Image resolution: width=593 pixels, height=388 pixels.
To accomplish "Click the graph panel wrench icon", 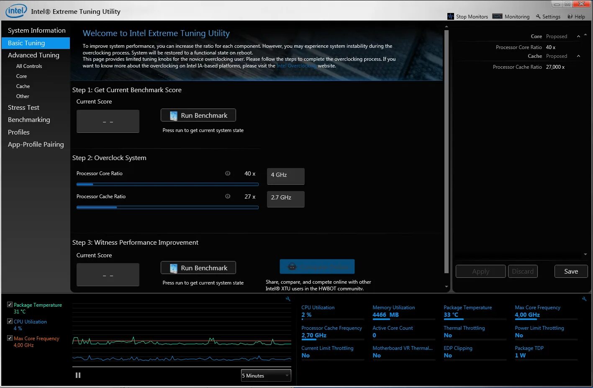I will point(288,299).
